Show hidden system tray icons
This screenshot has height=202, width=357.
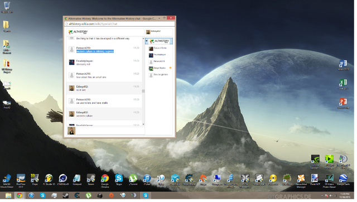(x=322, y=196)
